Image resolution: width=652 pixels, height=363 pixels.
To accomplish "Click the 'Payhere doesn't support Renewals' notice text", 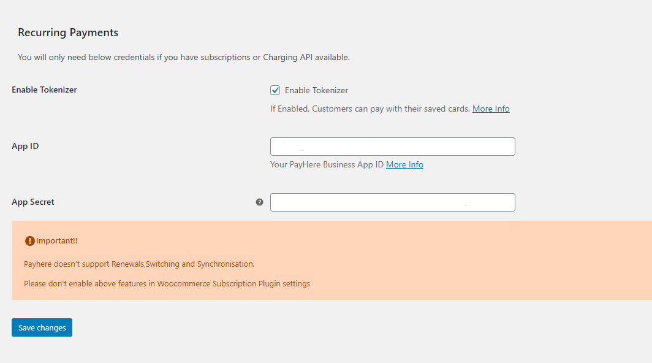I will coord(139,264).
